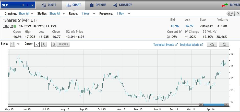Collapse the SLV series with minus icon
The width and height of the screenshot is (240, 112).
[4, 26]
